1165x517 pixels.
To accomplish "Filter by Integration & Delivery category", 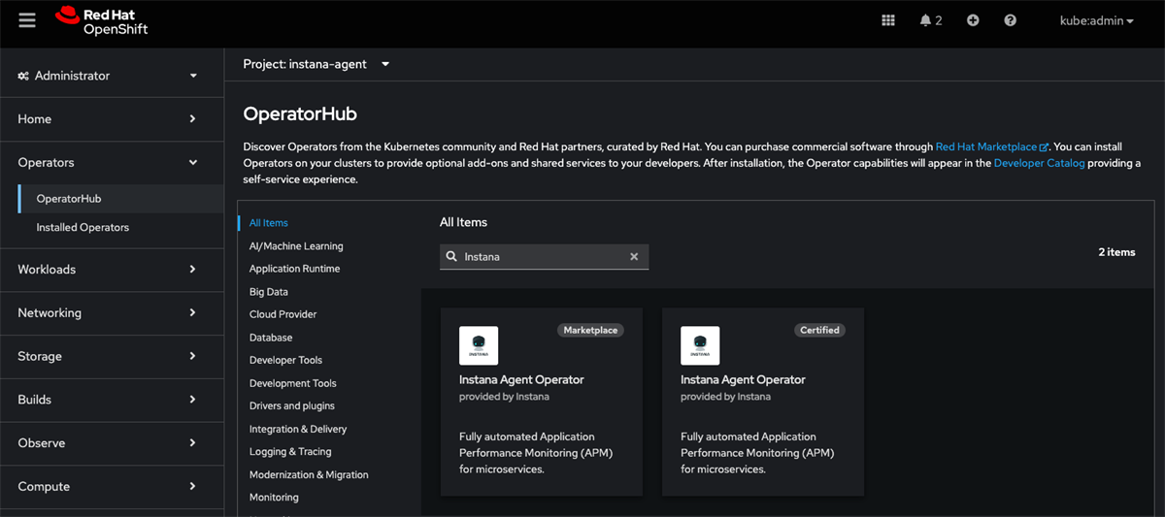I will point(298,429).
